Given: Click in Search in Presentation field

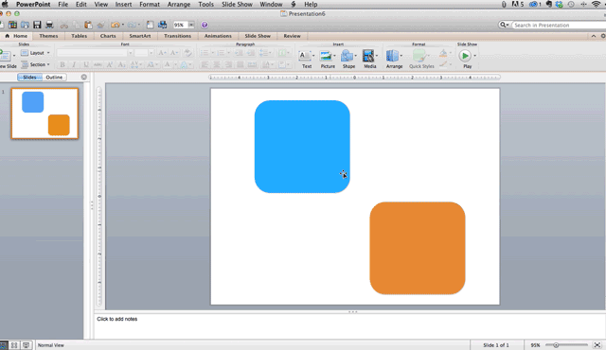Looking at the screenshot, I should [559, 26].
